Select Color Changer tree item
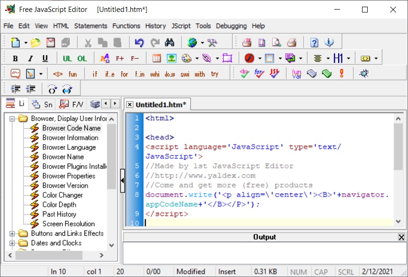 click(62, 195)
